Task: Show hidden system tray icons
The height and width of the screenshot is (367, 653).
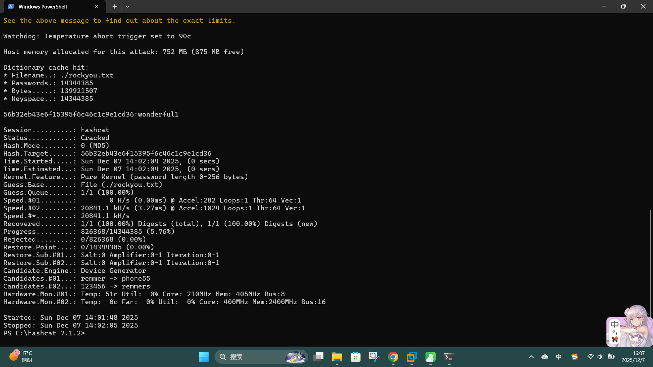Action: [531, 357]
